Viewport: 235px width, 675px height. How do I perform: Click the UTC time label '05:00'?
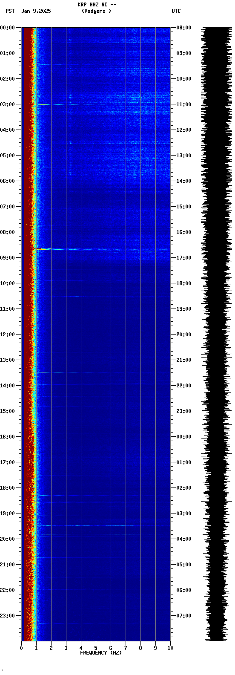(184, 565)
